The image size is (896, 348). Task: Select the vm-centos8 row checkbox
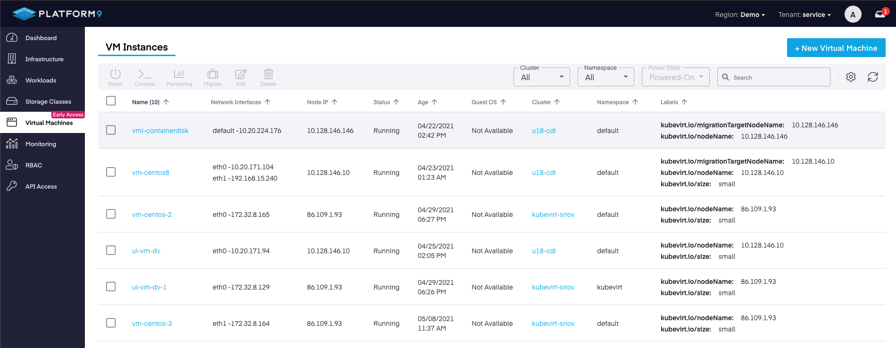(x=111, y=172)
